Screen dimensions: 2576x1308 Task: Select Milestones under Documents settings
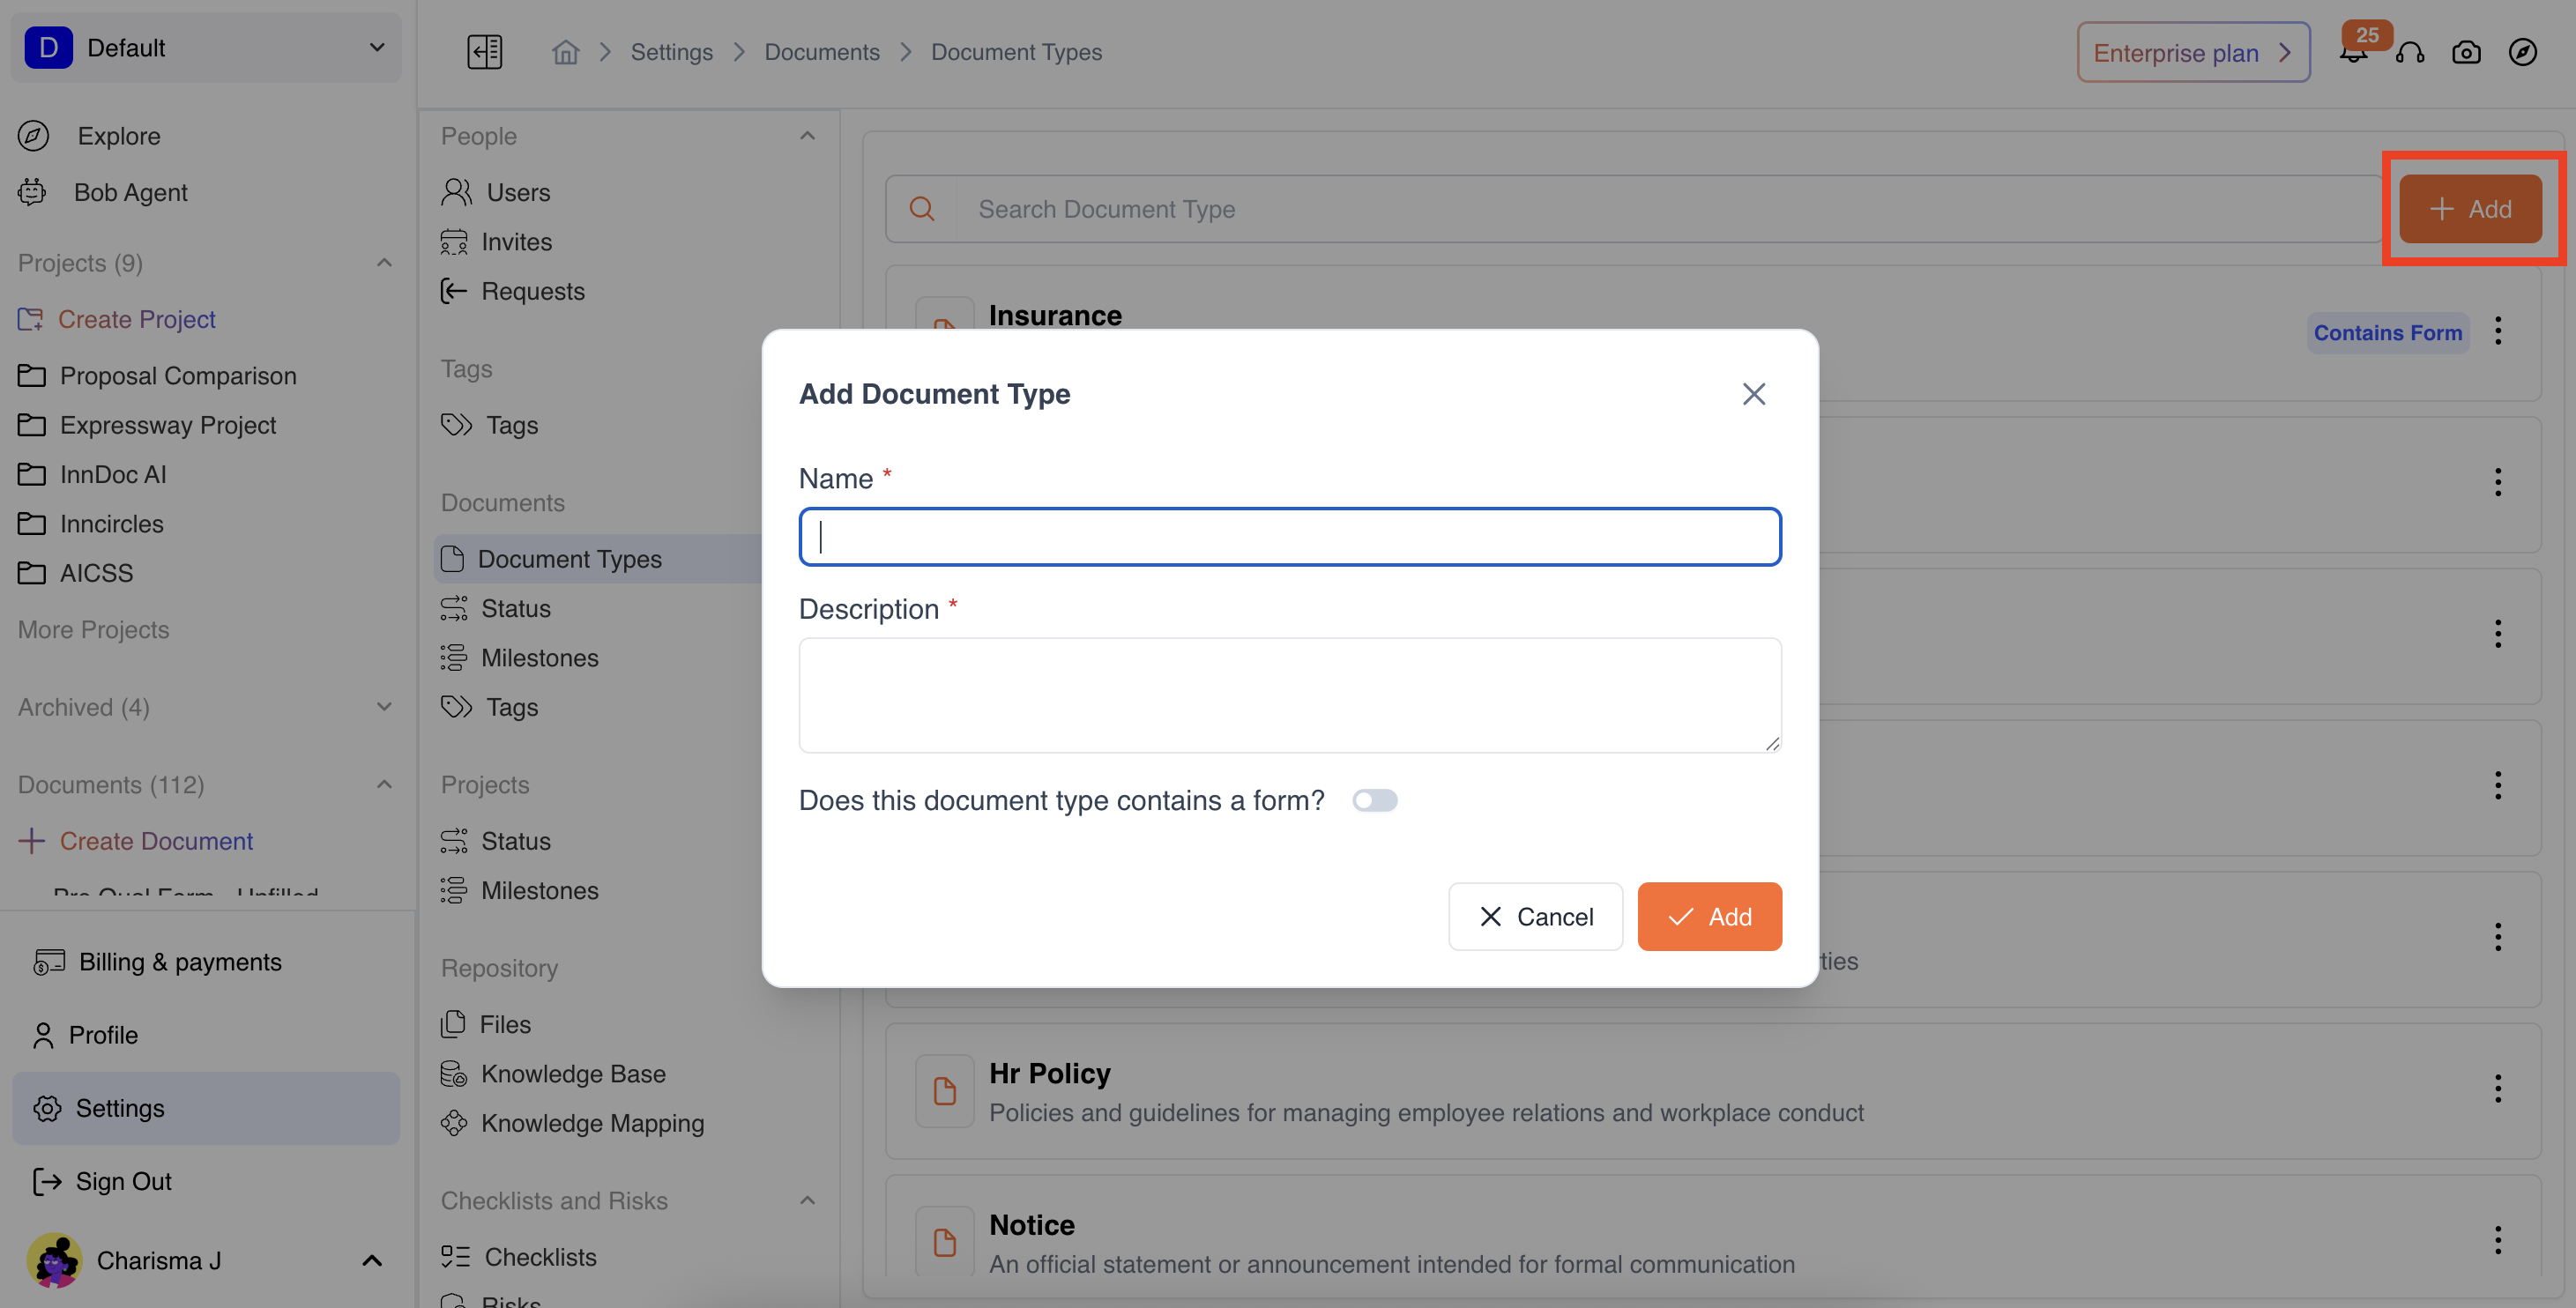(x=539, y=658)
